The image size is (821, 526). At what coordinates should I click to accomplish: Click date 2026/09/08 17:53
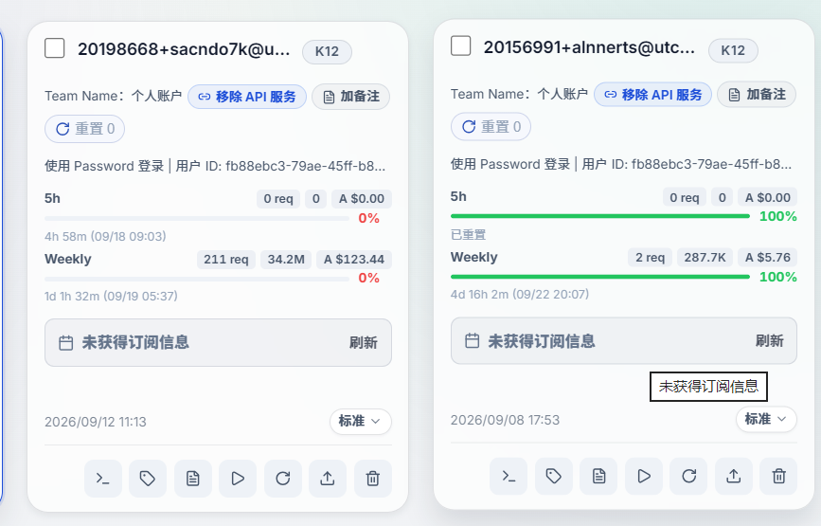point(506,420)
